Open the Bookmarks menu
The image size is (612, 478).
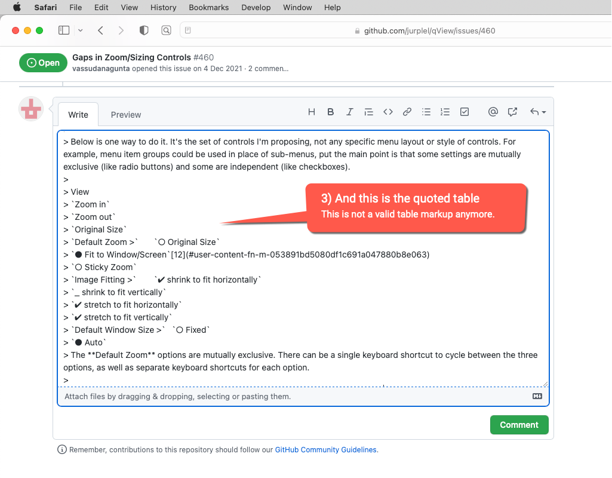tap(208, 7)
